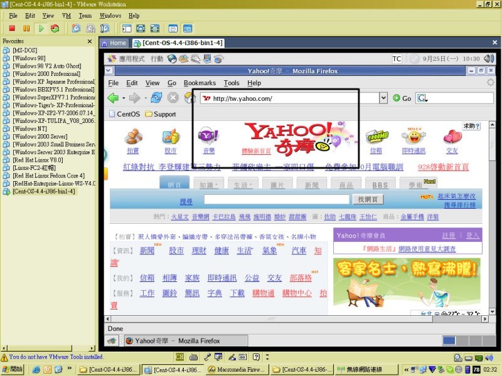
Task: Open the Yahoo 即時通訊 messenger smiley icon
Action: tap(414, 137)
